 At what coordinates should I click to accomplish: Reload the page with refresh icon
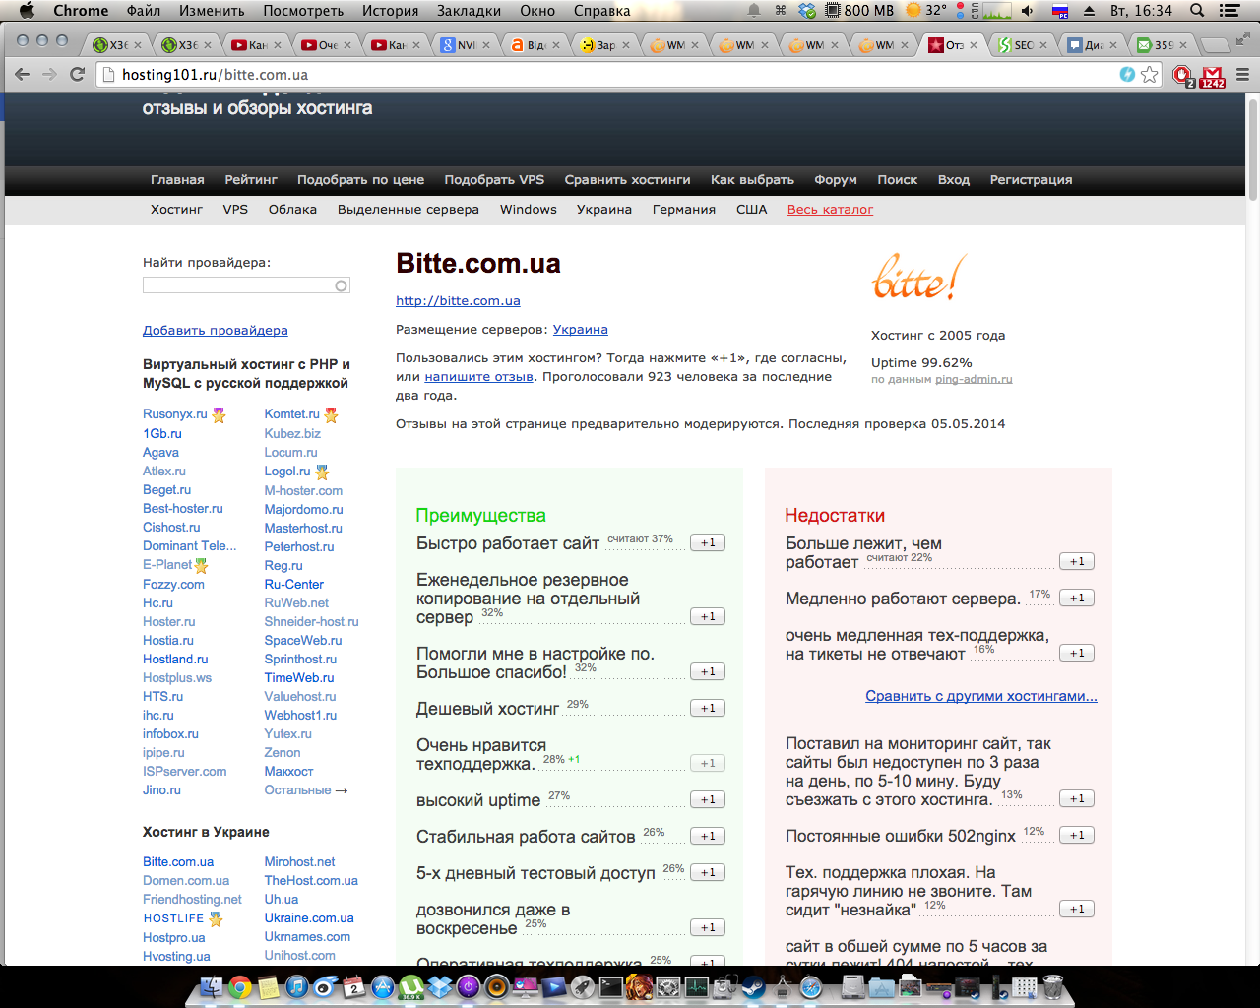(x=78, y=74)
